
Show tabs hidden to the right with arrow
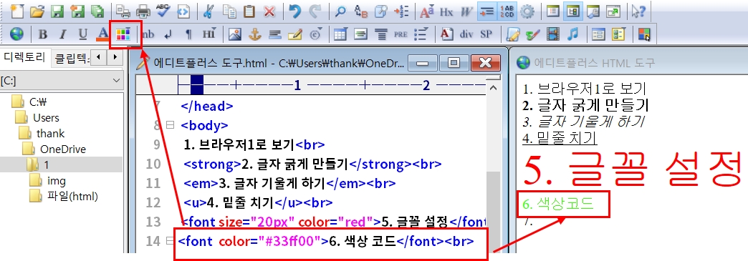(x=115, y=58)
